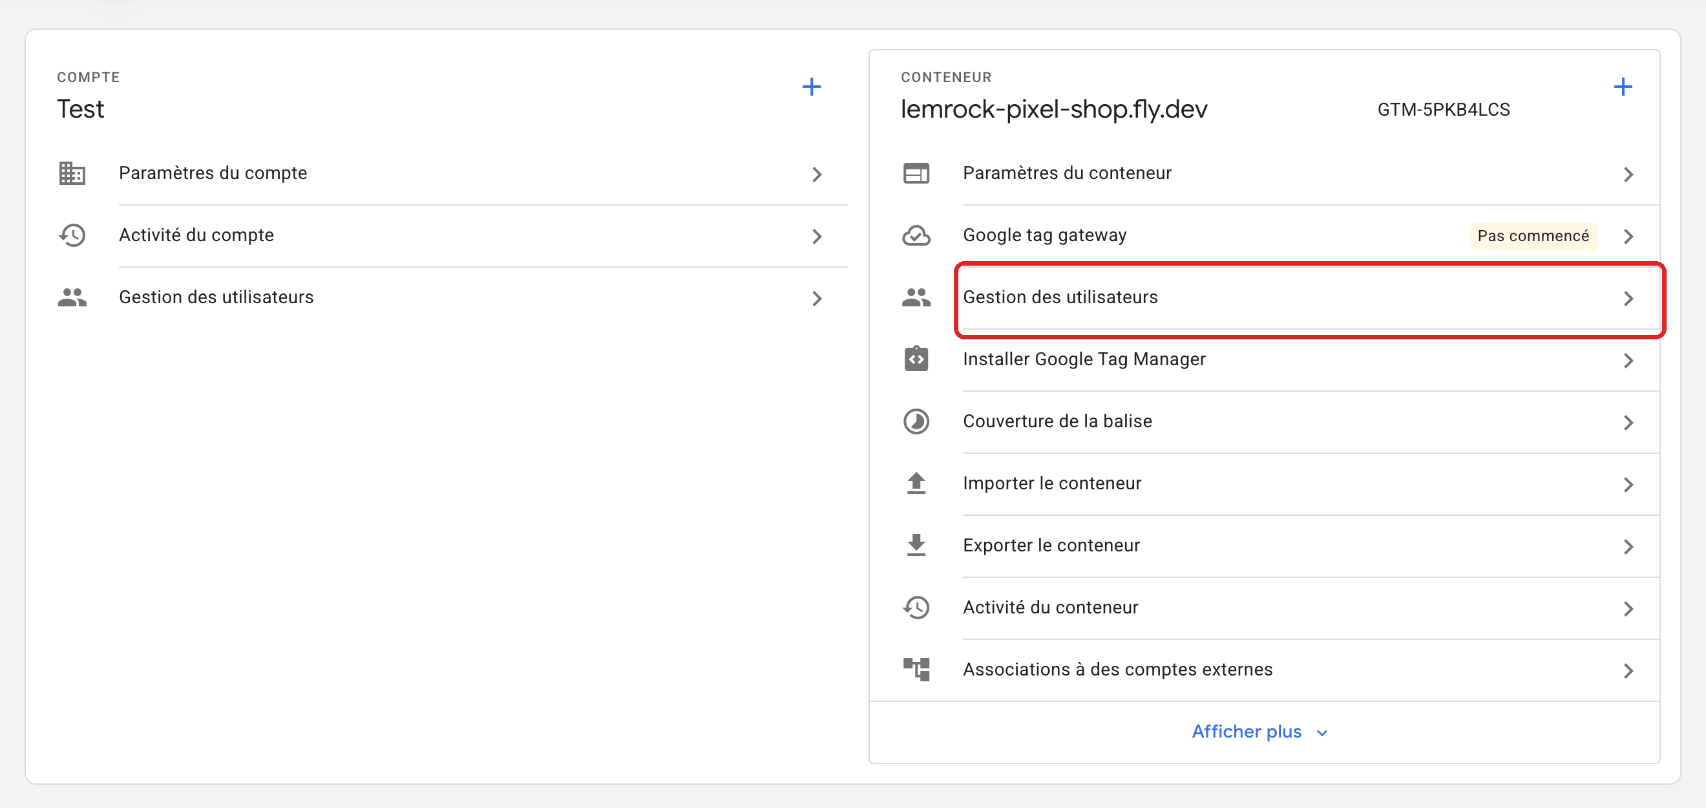Click the building icon beside Paramètres du compte
The image size is (1706, 808).
point(72,173)
